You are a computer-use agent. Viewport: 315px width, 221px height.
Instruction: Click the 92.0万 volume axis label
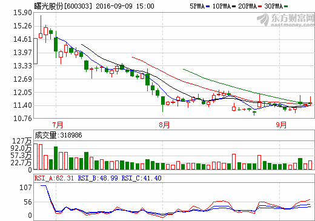[21, 148]
